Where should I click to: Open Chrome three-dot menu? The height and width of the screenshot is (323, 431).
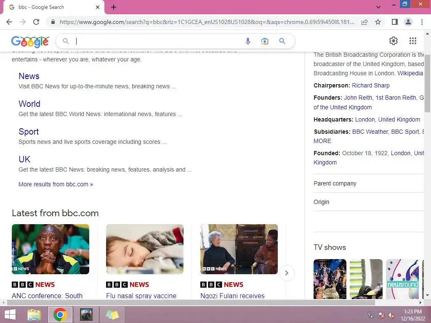[x=422, y=22]
